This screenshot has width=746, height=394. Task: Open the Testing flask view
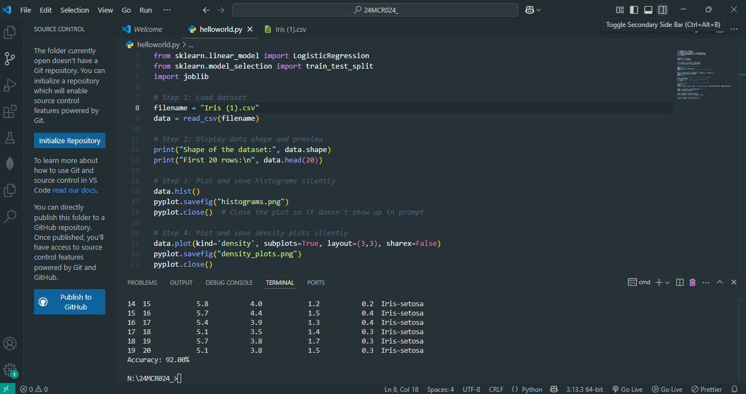tap(10, 138)
